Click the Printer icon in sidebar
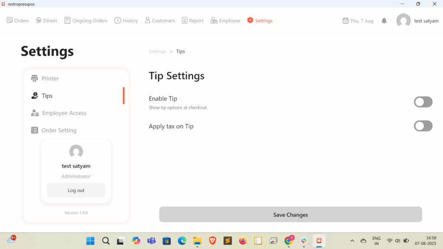Screen dimensions: 443x249 (35, 78)
